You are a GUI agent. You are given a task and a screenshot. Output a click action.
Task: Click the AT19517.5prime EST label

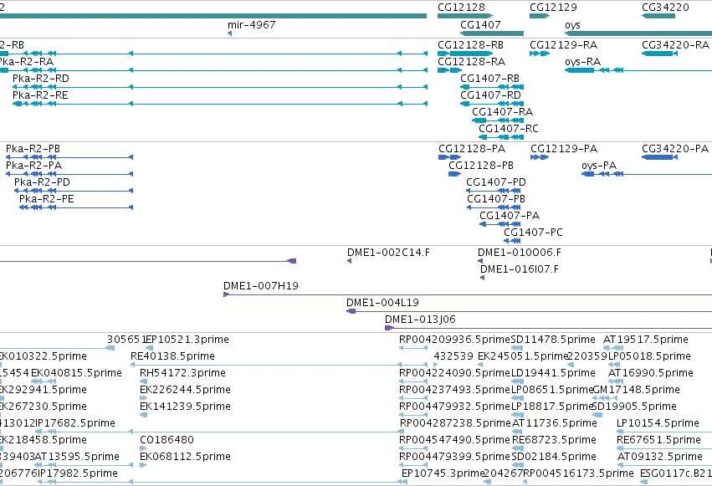click(x=646, y=340)
